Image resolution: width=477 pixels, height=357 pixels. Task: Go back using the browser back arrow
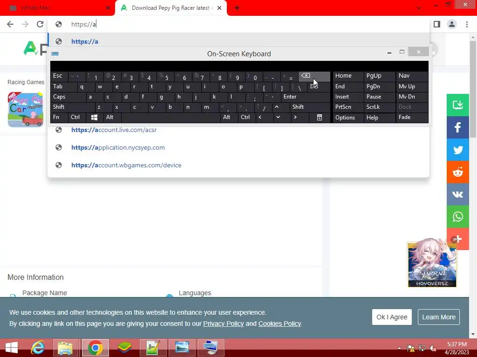coord(10,24)
